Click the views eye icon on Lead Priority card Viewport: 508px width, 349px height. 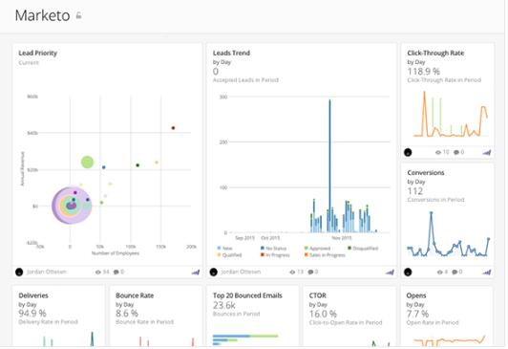pos(98,273)
